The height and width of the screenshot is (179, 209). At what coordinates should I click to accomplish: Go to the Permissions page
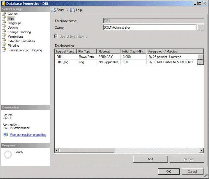[16, 36]
